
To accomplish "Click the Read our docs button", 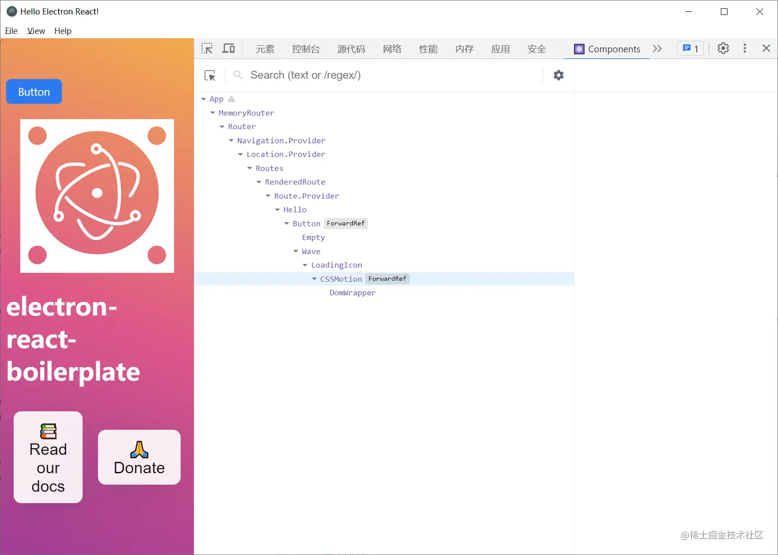I will pos(48,457).
